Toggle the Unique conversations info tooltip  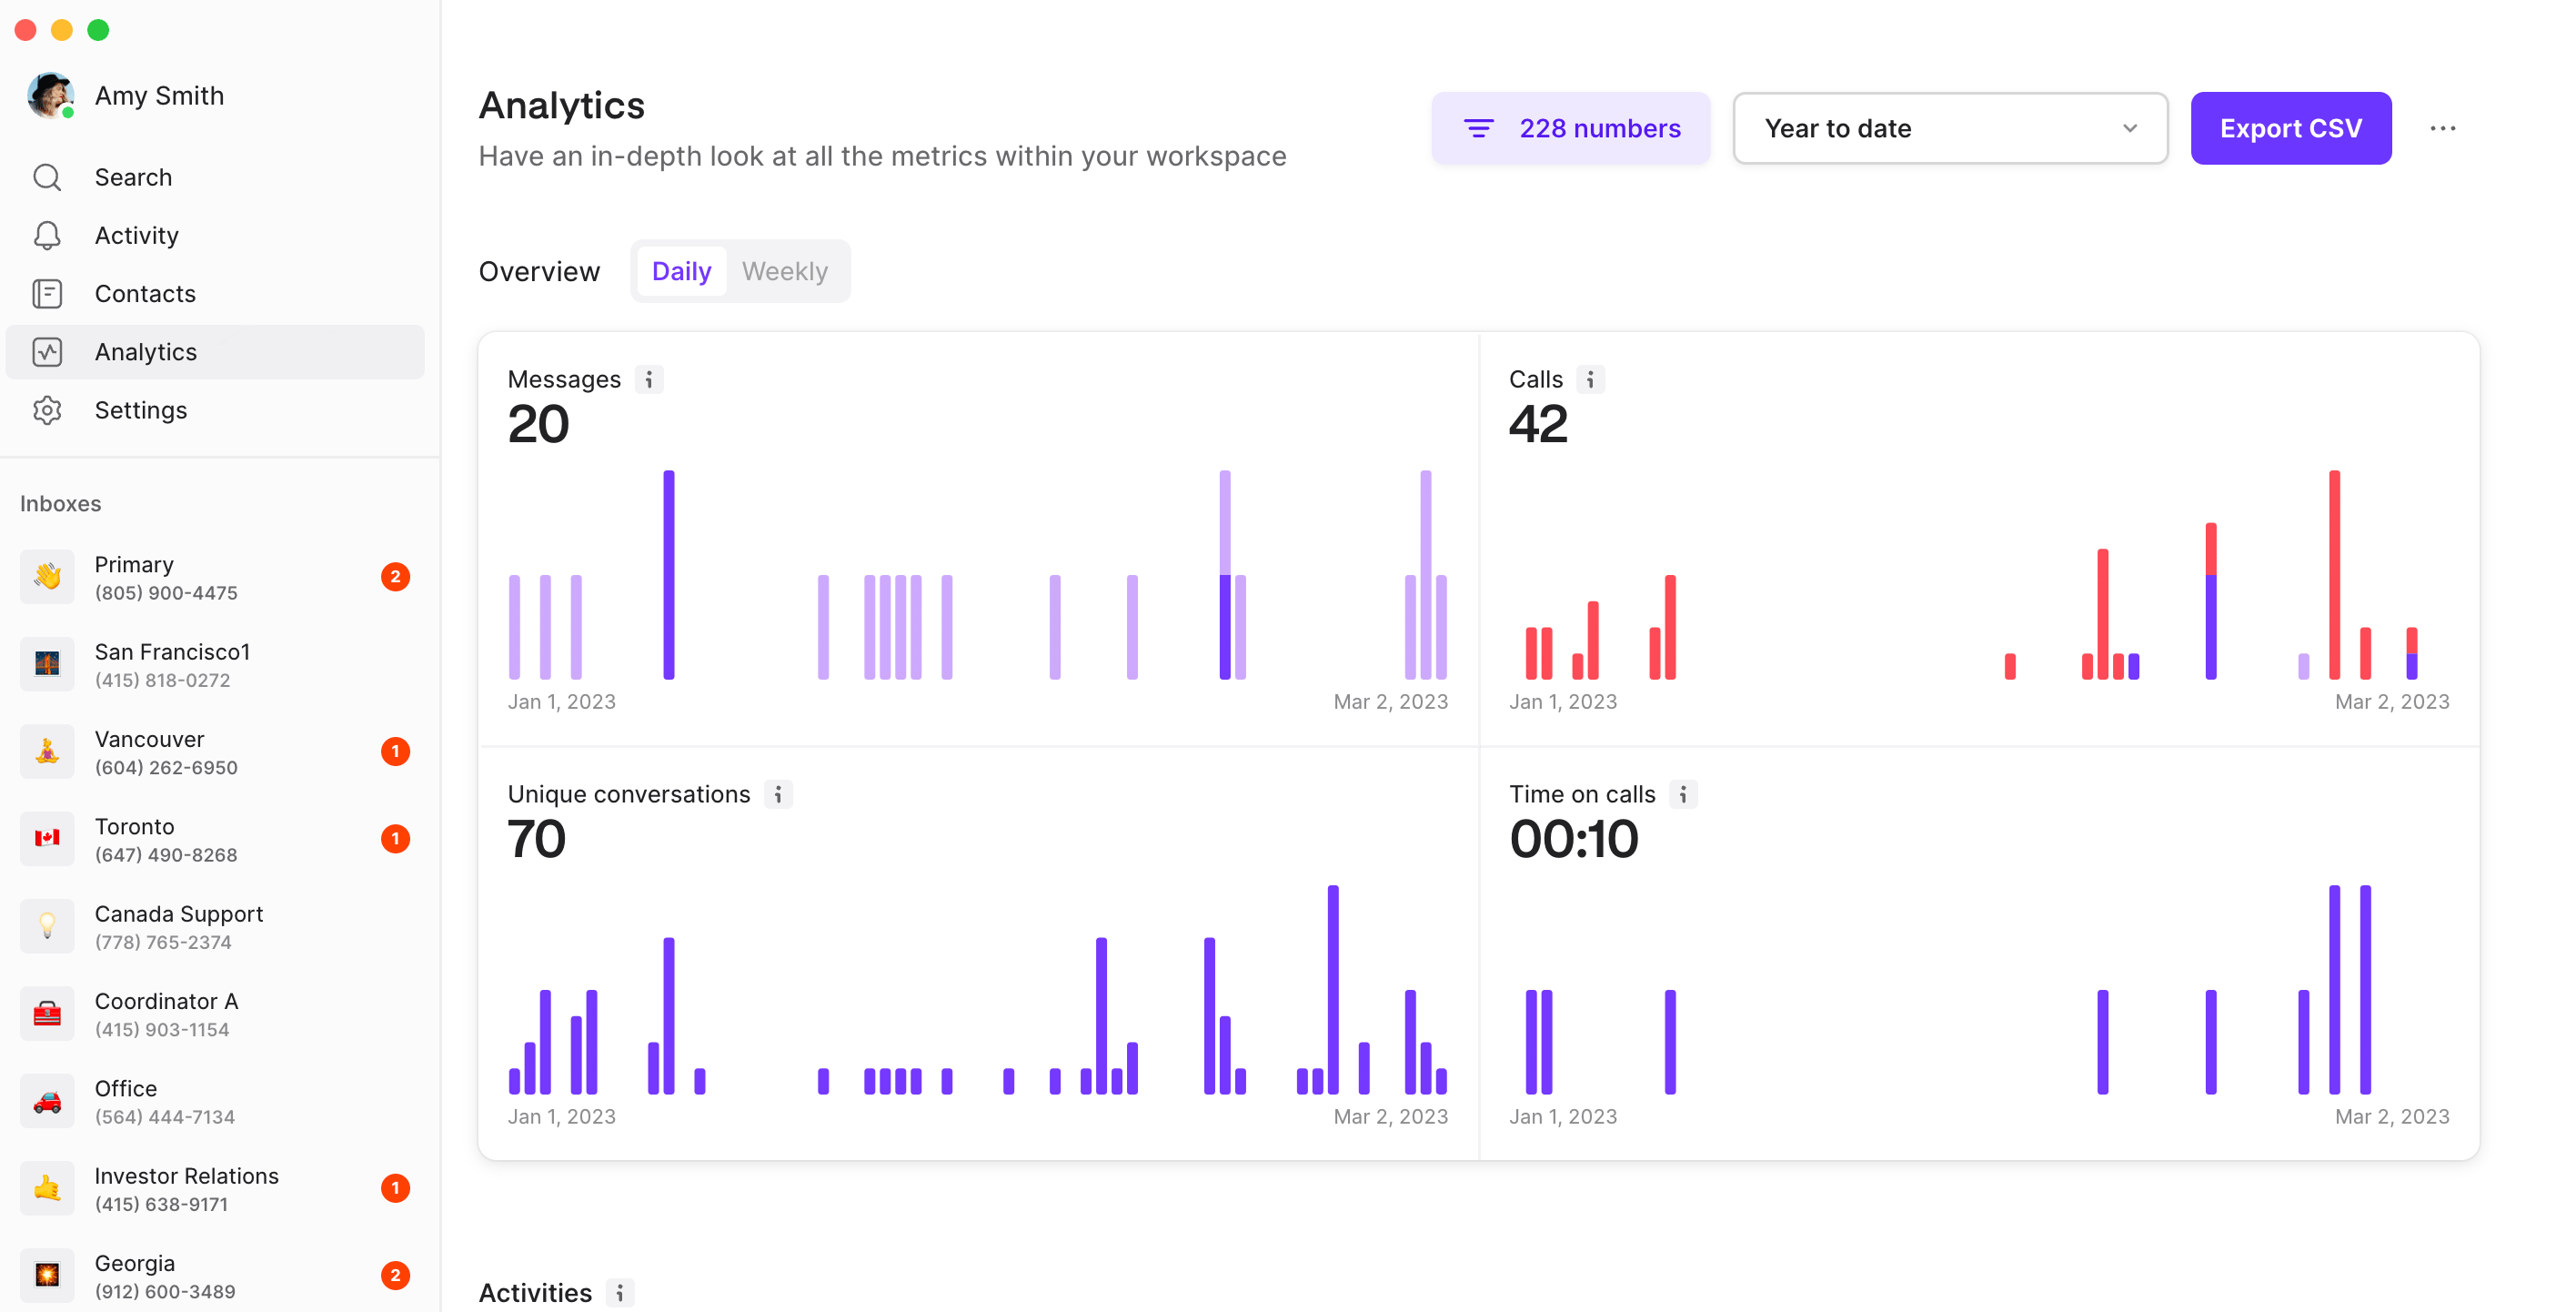778,793
